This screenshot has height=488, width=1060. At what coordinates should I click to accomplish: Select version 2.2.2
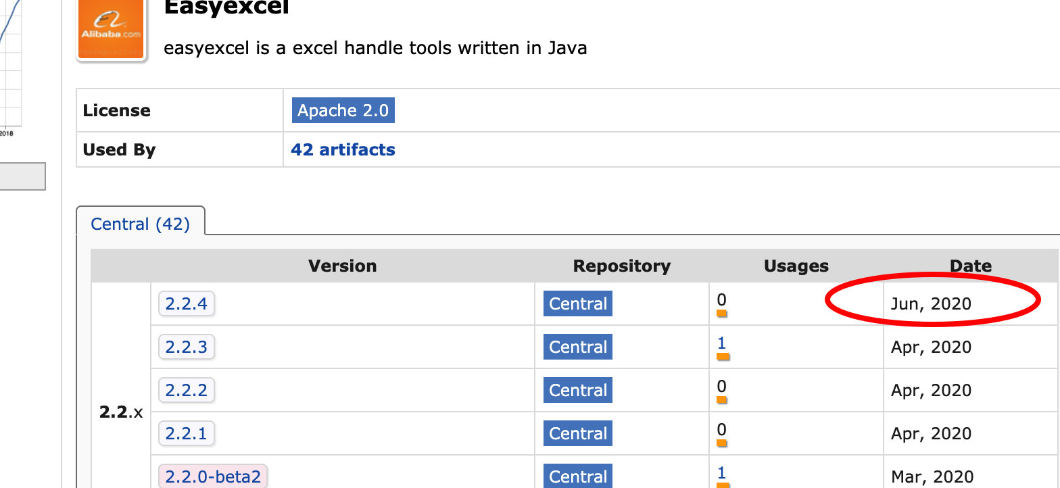click(x=186, y=391)
